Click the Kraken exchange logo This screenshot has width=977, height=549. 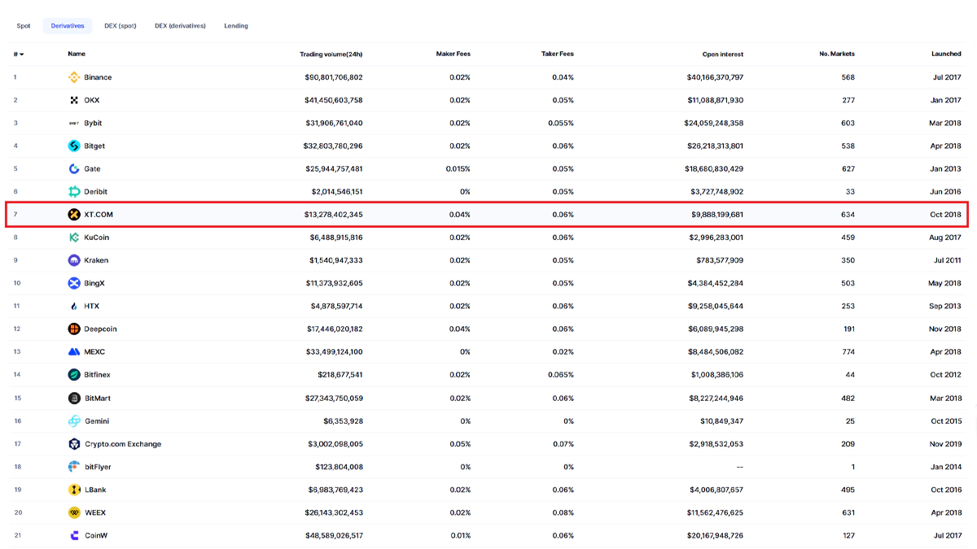(74, 260)
